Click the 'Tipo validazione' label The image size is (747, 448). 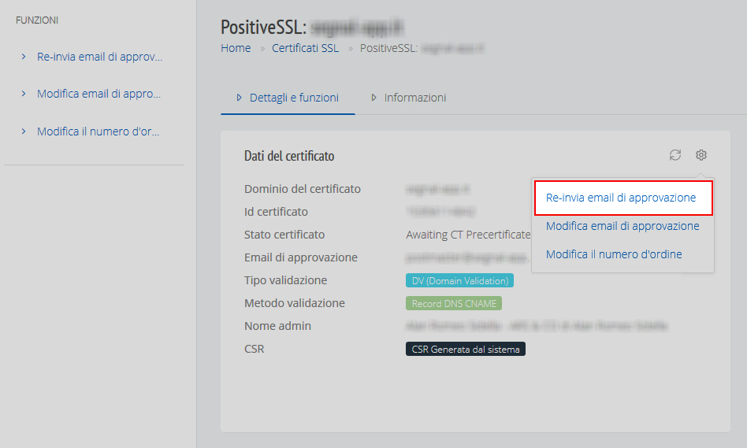coord(285,280)
